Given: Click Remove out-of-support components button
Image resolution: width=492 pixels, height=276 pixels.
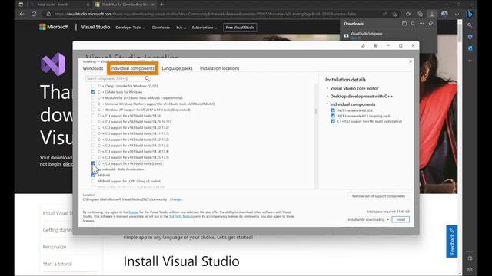Looking at the screenshot, I should pos(378,196).
